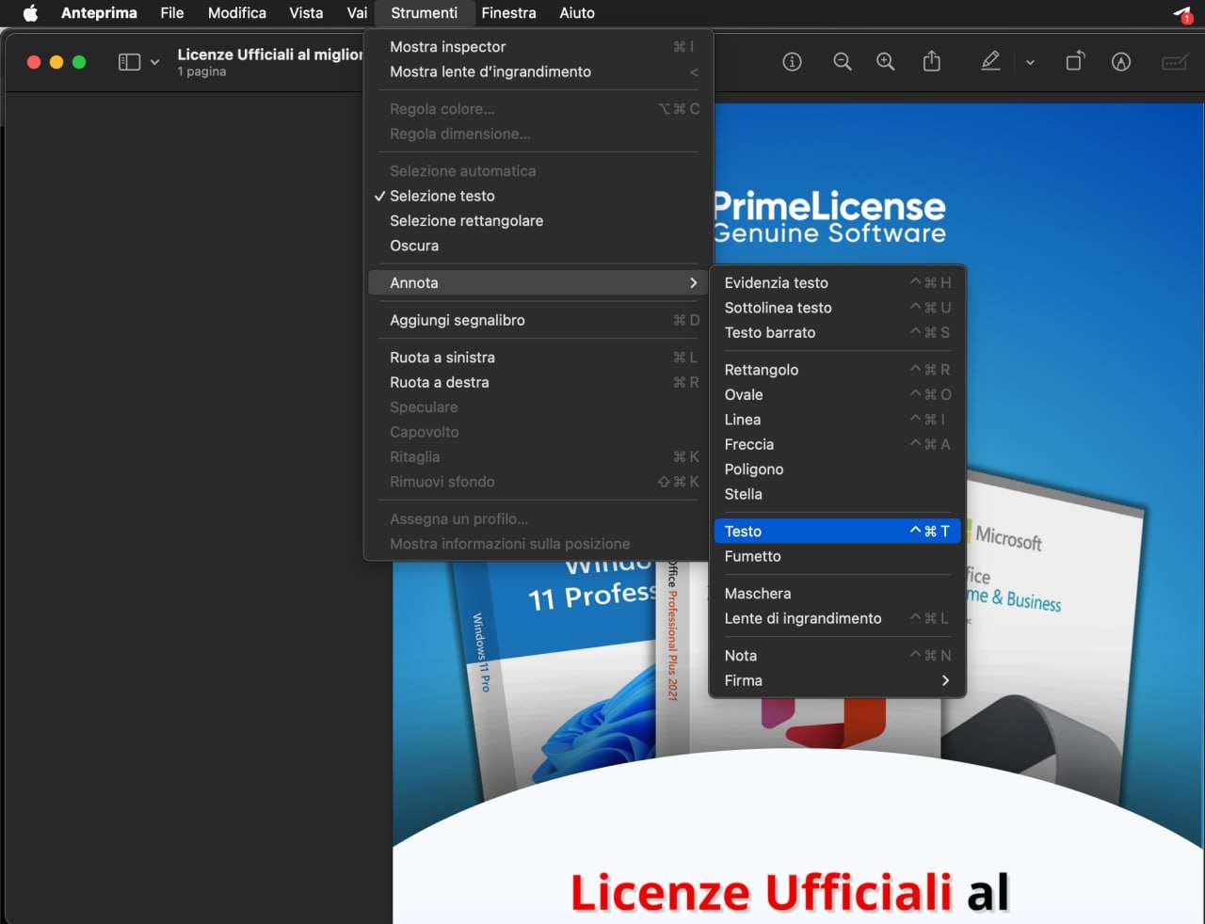Screen dimensions: 1205x924
Task: Choose Testo in the Annota submenu
Action: pos(837,532)
